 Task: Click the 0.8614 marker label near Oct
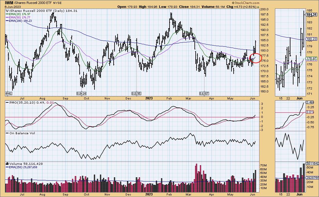[x=81, y=94]
